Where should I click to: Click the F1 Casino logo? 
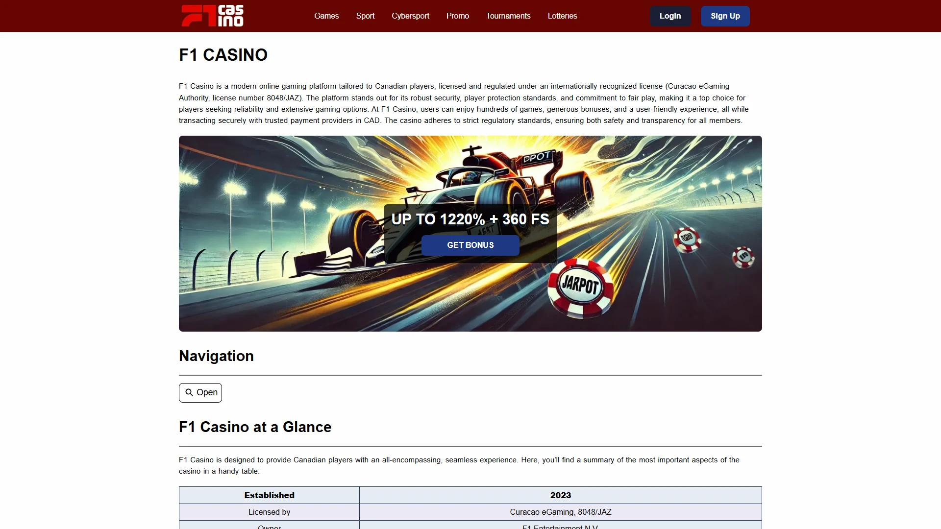(x=212, y=16)
